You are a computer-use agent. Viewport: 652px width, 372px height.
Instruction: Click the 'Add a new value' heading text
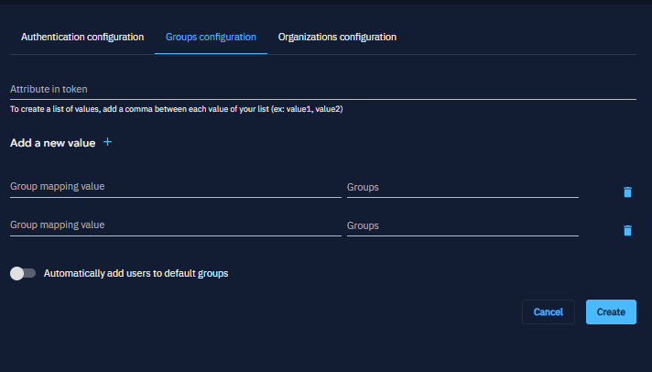point(52,143)
